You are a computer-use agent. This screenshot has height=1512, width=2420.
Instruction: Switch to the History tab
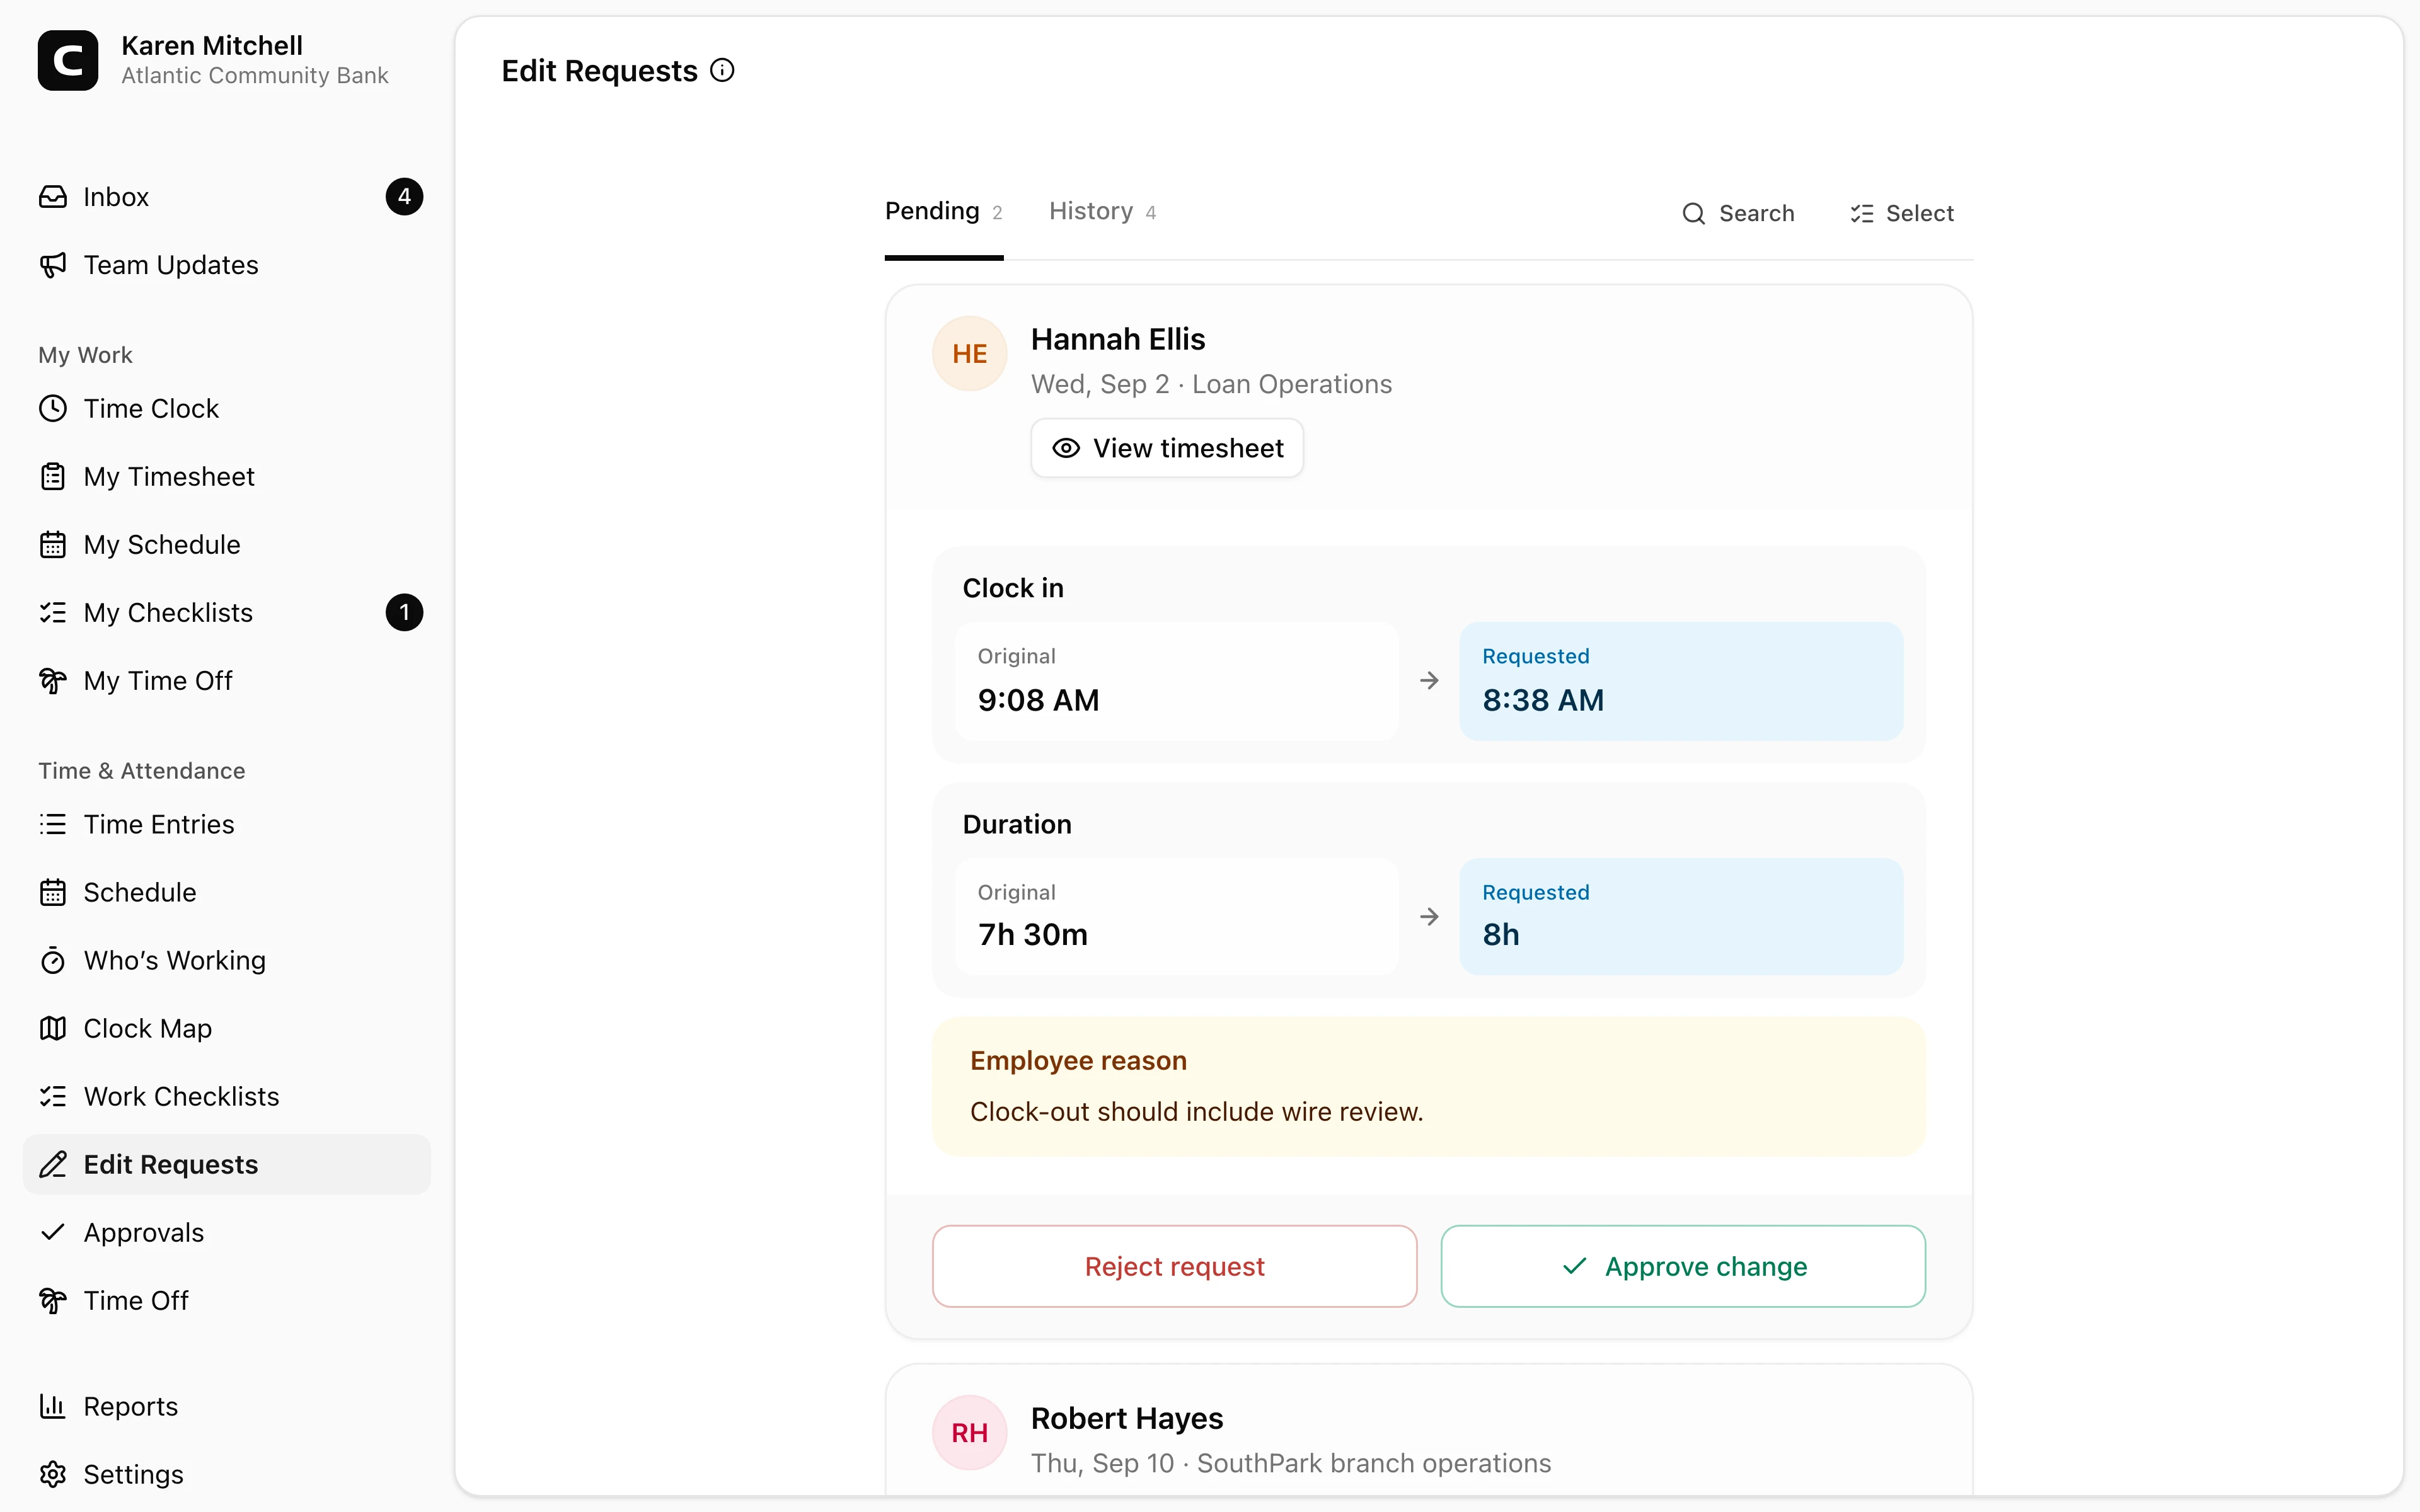[x=1102, y=212]
